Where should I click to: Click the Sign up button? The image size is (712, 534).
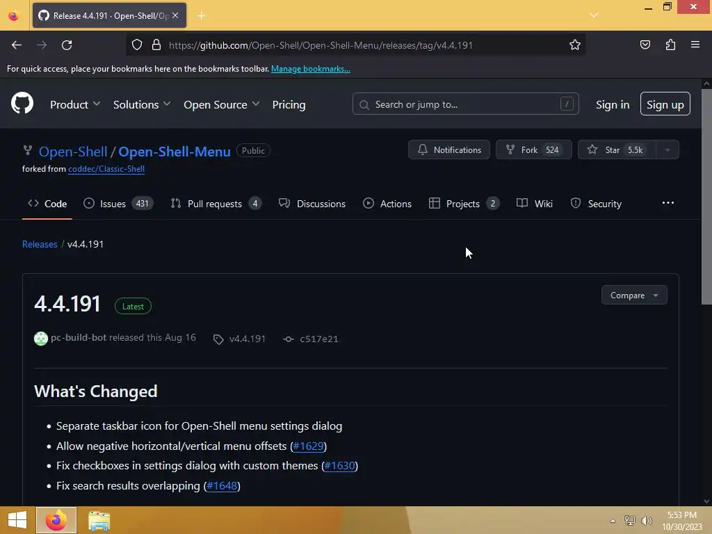pos(665,104)
